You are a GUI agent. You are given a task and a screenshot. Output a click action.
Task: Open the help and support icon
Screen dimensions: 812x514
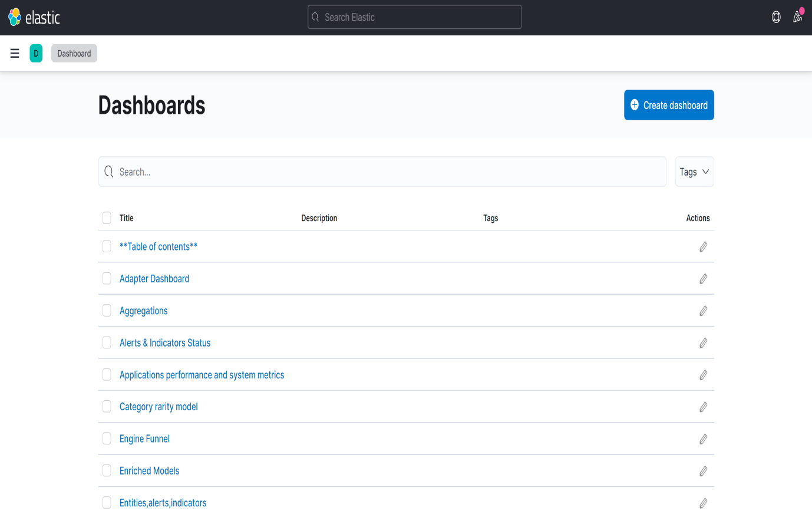(776, 17)
